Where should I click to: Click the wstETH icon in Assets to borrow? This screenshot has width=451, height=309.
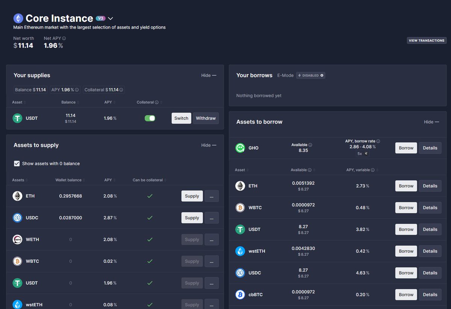click(x=240, y=251)
